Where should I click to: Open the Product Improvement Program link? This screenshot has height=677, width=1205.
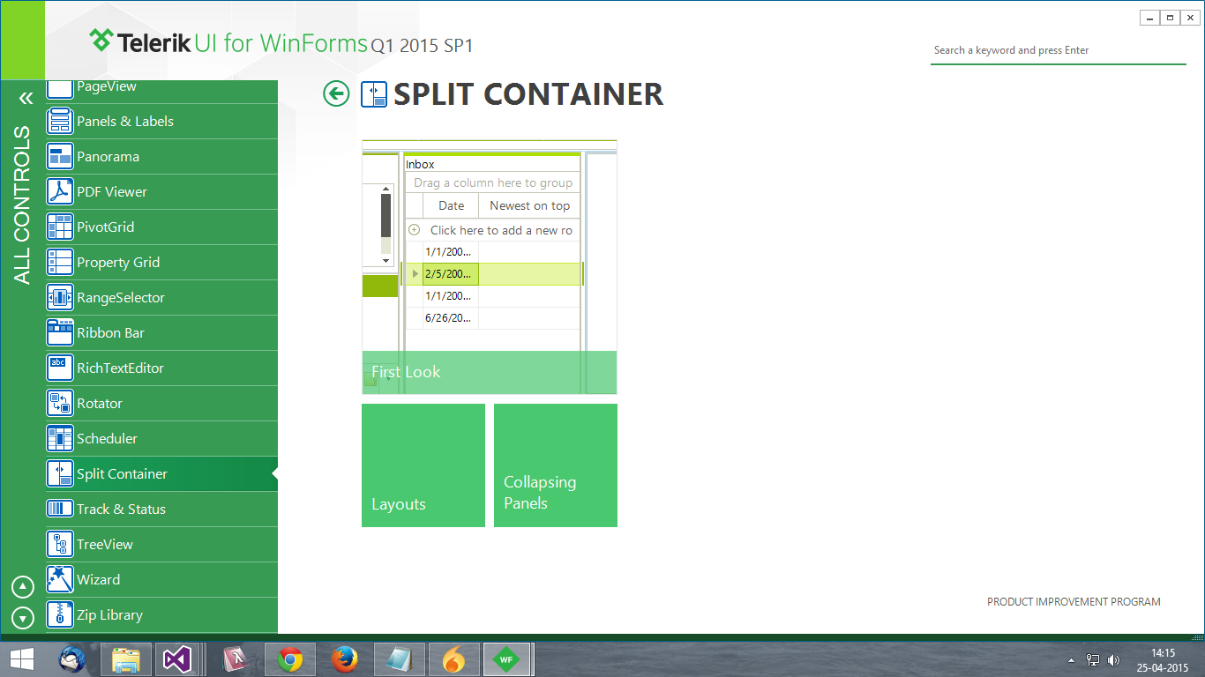tap(1074, 602)
